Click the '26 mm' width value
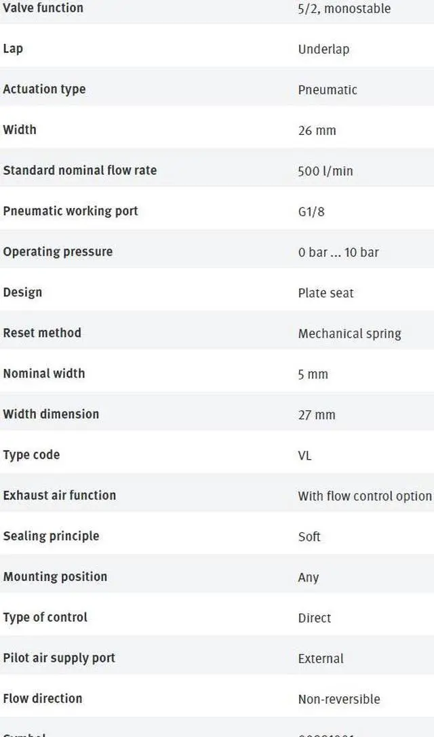Image resolution: width=434 pixels, height=737 pixels. coord(317,130)
